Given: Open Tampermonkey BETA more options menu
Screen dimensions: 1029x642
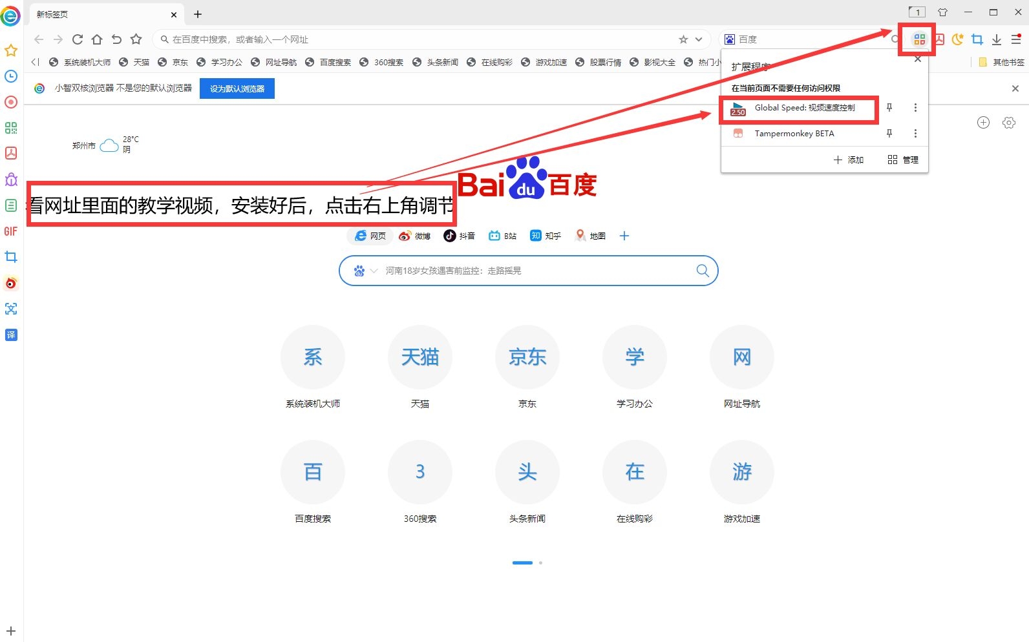Looking at the screenshot, I should [x=915, y=134].
